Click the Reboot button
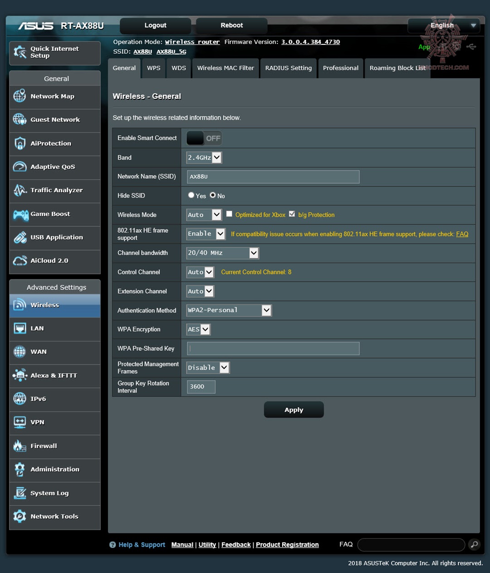The width and height of the screenshot is (490, 573). point(232,25)
